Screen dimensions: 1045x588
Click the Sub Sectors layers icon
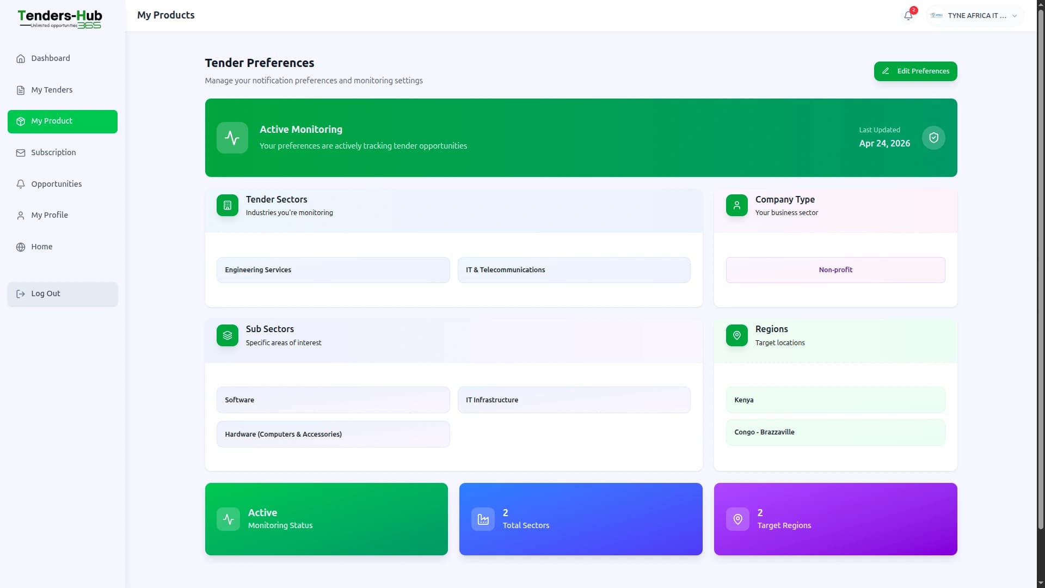[228, 335]
